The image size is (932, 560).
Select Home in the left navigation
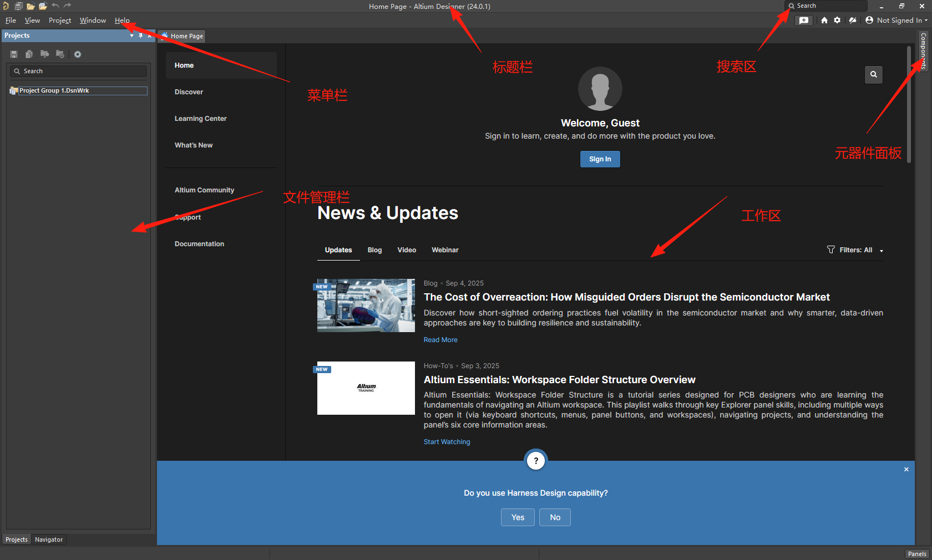coord(221,65)
